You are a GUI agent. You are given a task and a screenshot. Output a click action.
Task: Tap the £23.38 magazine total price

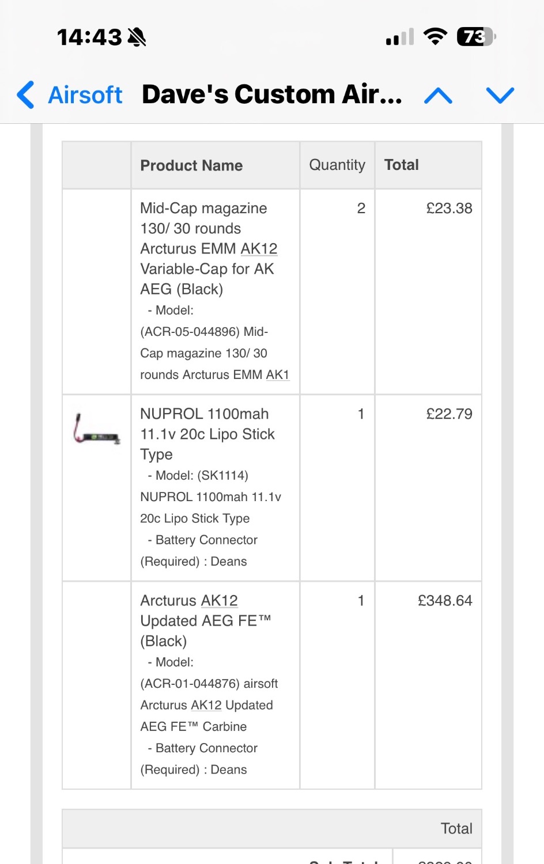[x=449, y=209]
